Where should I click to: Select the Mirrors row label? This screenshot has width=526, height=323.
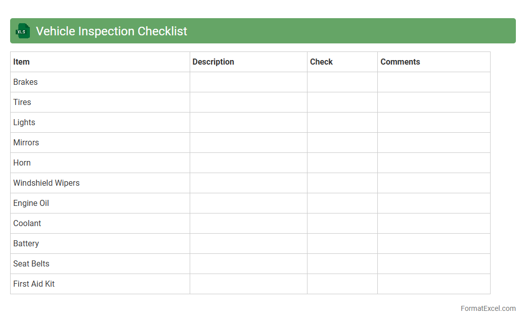coord(26,142)
